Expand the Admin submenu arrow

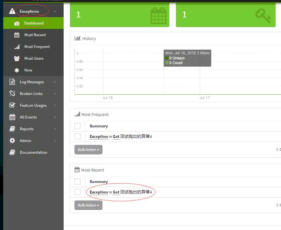[x=55, y=141]
